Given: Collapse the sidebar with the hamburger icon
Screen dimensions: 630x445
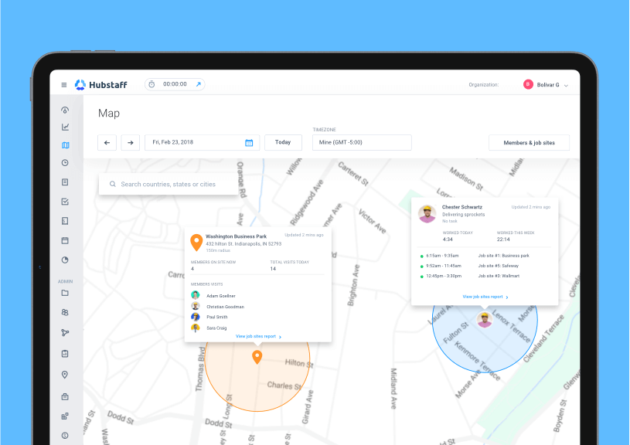Looking at the screenshot, I should [x=63, y=84].
